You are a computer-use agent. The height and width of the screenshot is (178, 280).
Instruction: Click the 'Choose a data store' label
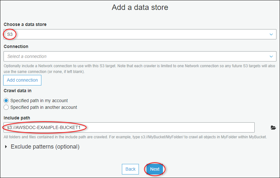(x=25, y=24)
